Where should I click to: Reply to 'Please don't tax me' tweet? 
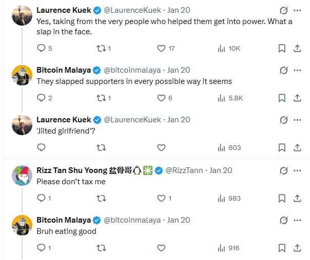(x=42, y=198)
